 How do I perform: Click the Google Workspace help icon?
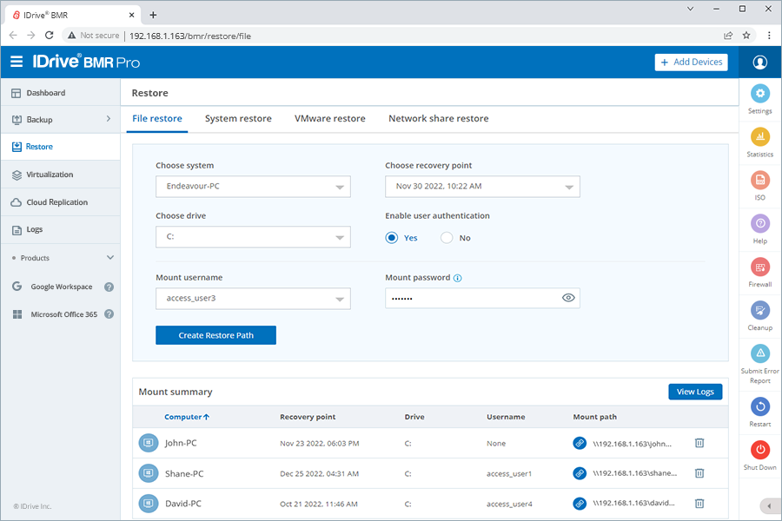109,287
